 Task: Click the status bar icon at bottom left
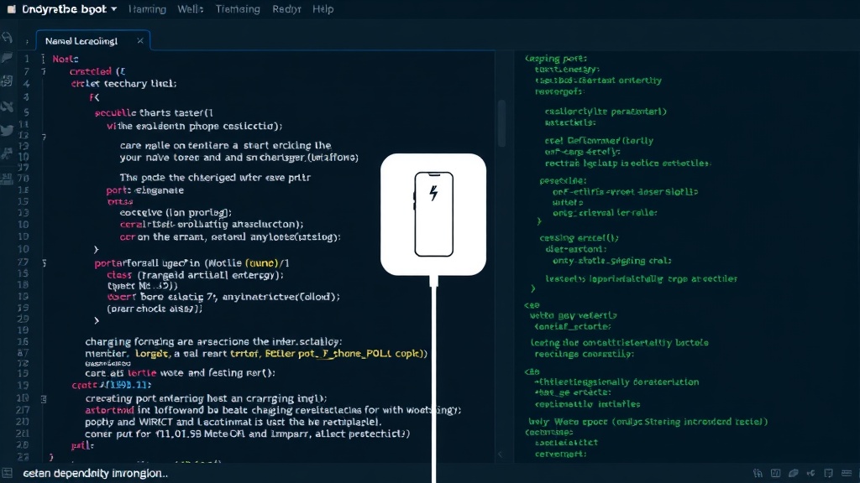coord(7,473)
